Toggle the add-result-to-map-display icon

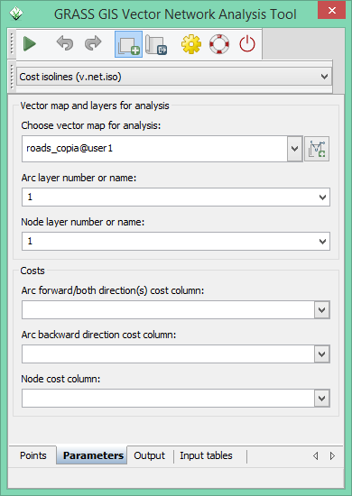pyautogui.click(x=128, y=44)
